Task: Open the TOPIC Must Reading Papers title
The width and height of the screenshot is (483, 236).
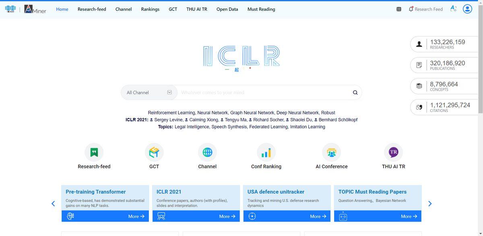Action: pos(372,192)
